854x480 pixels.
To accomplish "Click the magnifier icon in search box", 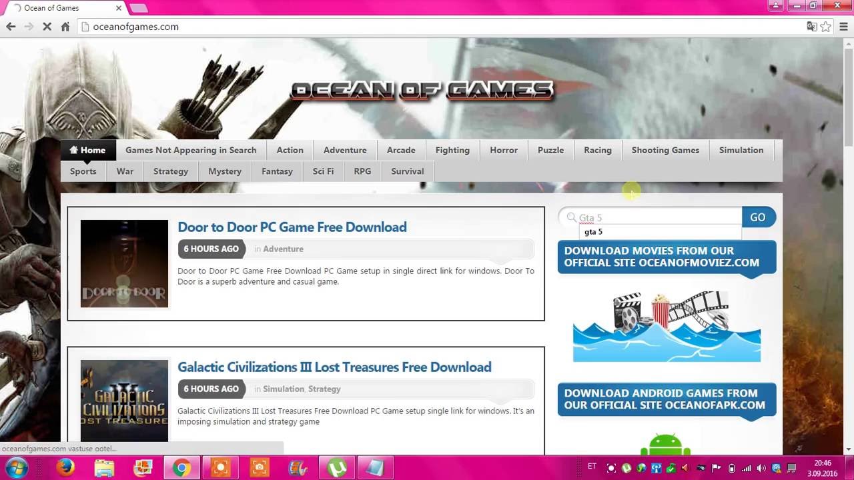I will point(571,217).
